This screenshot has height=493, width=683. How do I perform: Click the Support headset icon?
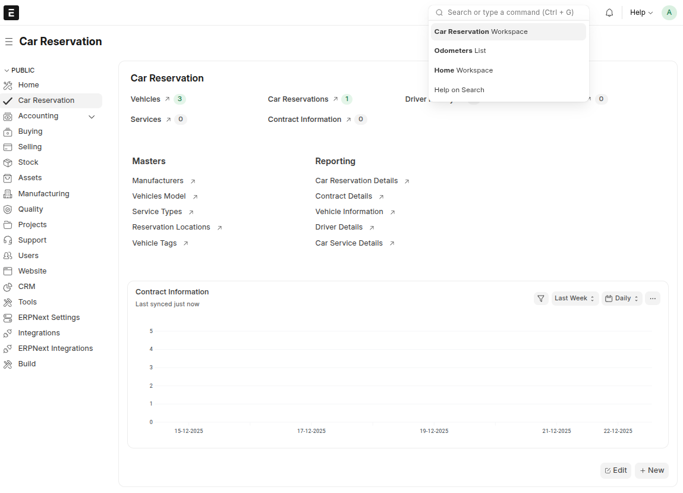[8, 241]
